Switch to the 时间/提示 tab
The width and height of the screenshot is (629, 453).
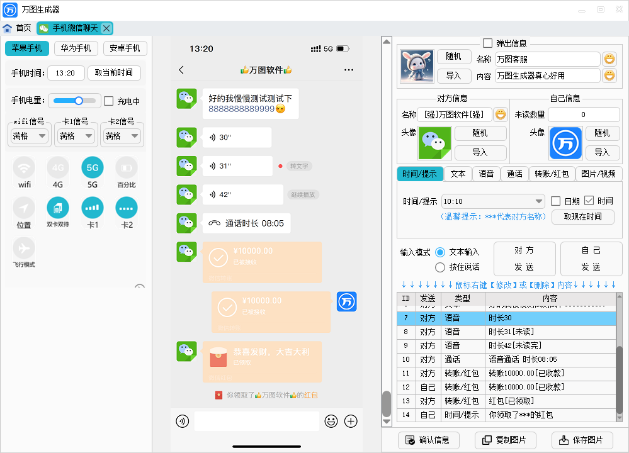(x=419, y=174)
